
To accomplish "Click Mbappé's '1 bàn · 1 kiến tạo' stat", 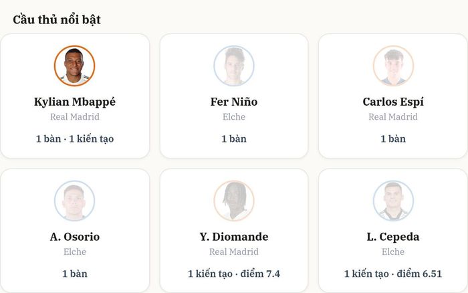I will click(x=75, y=139).
